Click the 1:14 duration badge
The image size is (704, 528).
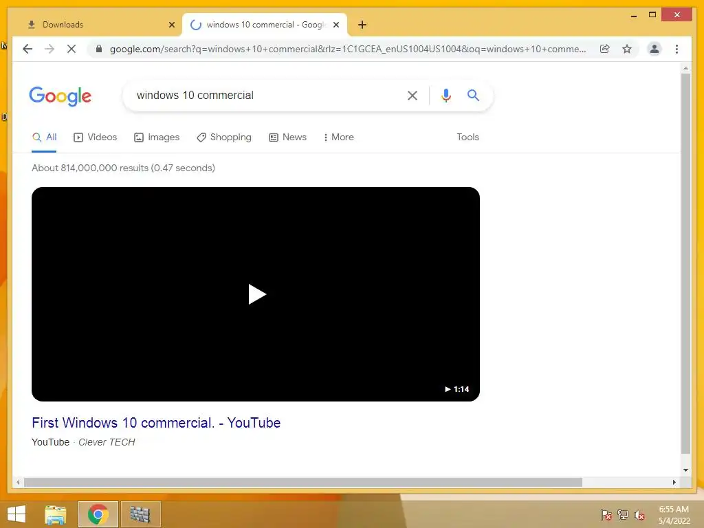click(x=456, y=389)
